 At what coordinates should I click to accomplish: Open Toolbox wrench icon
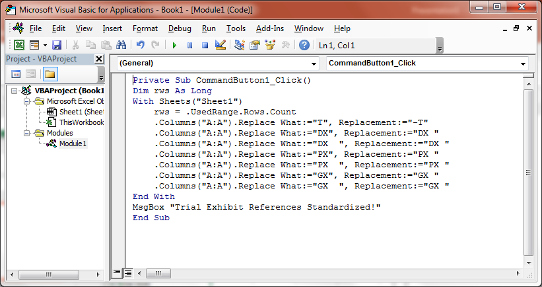click(285, 45)
